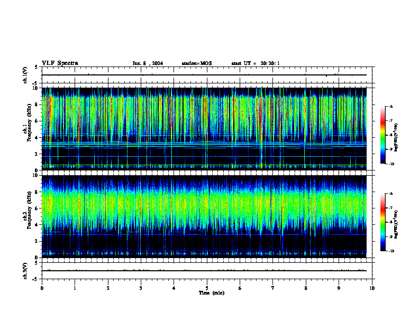This screenshot has height=323, width=419.
Task: Click the "2024" date text in the header
Action: pyautogui.click(x=158, y=63)
